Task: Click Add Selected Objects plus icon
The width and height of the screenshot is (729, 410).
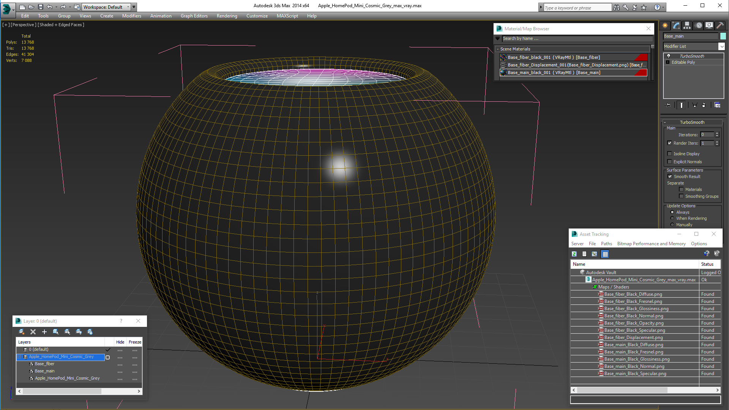Action: [44, 332]
